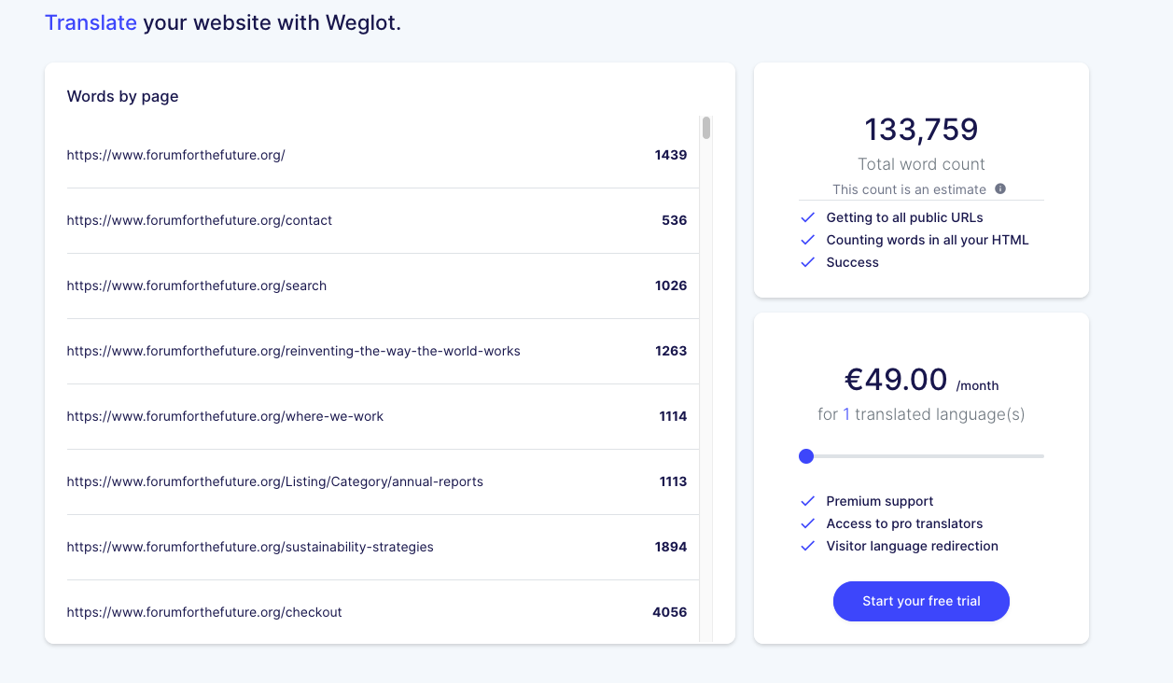
Task: Click checkmark beside Getting to all public URLs
Action: [x=808, y=217]
